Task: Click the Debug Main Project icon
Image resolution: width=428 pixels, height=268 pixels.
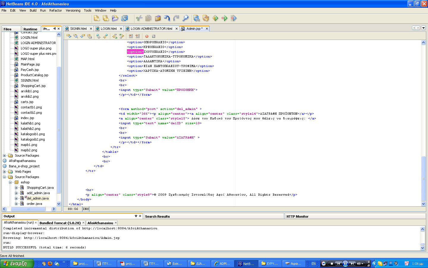Action: [x=224, y=18]
